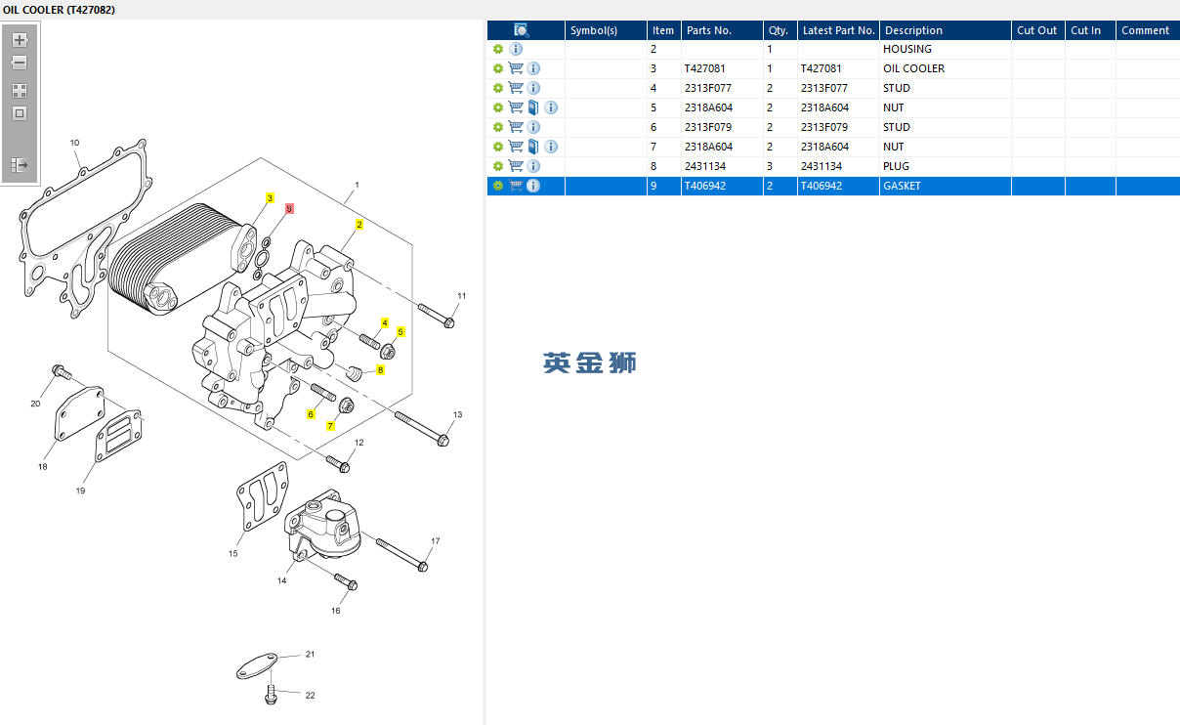Select callout 4 on the diagram

[x=385, y=323]
